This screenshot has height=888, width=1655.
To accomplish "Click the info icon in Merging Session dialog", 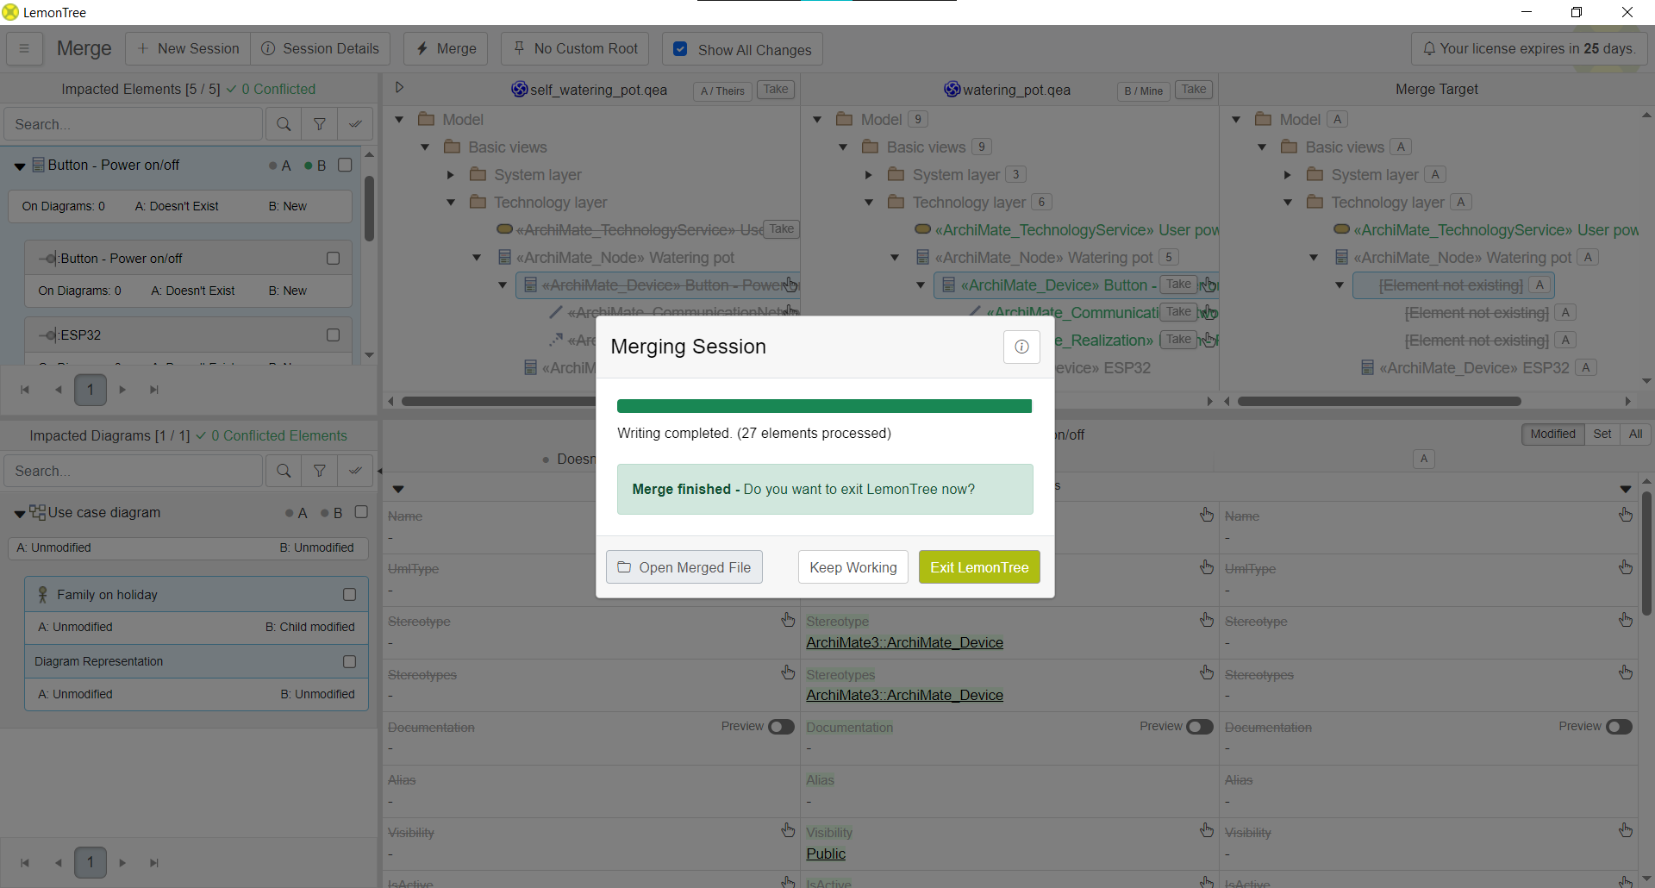I will (x=1021, y=347).
